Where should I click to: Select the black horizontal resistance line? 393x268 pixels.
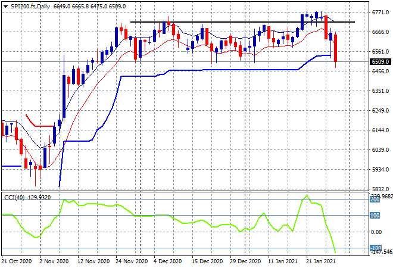pyautogui.click(x=242, y=22)
